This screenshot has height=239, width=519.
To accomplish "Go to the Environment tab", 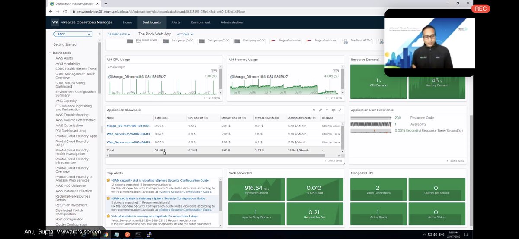I will 200,22.
